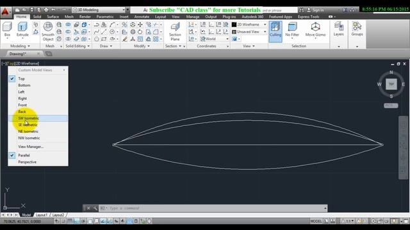The height and width of the screenshot is (230, 410).
Task: Switch to the Mesh ribbon tab
Action: [69, 17]
